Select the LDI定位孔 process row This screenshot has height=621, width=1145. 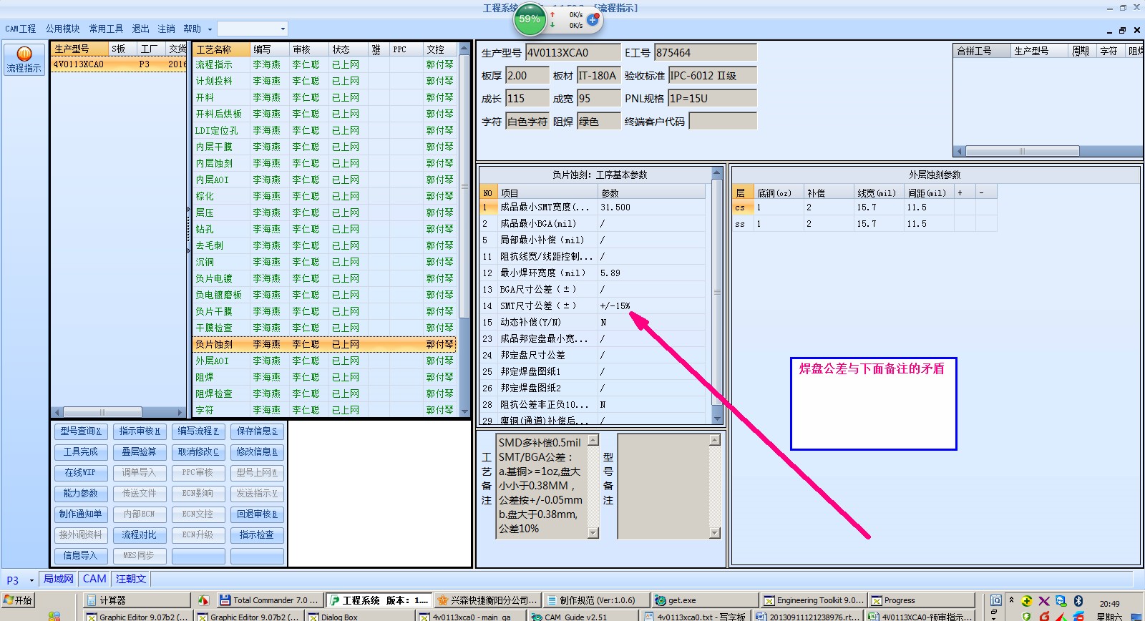325,130
